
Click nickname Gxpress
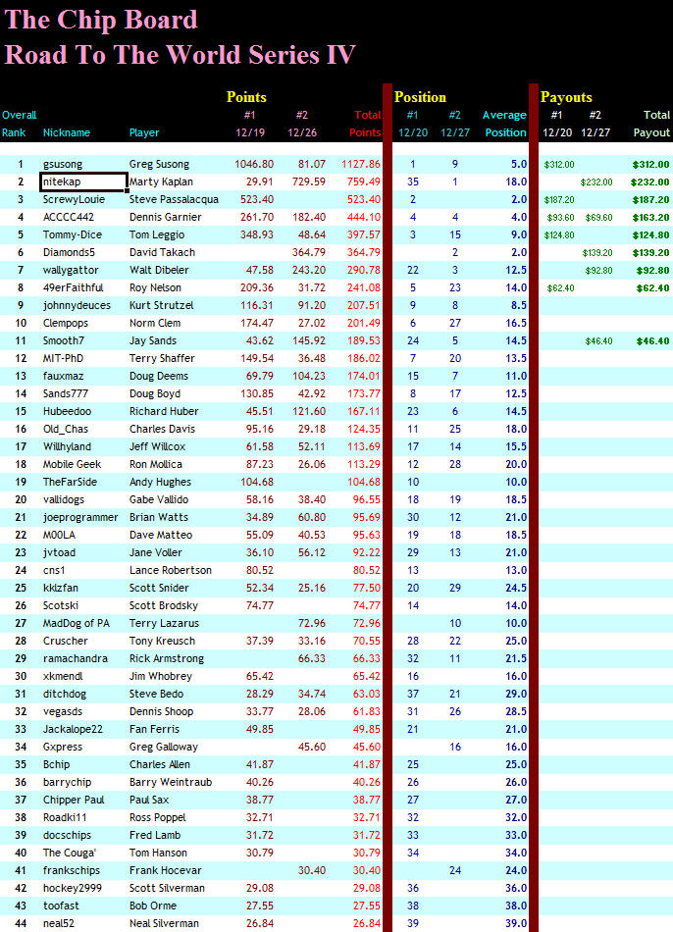pyautogui.click(x=63, y=748)
